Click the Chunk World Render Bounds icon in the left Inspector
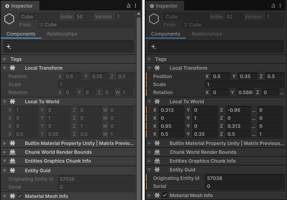This screenshot has height=200, width=287. click(12, 152)
